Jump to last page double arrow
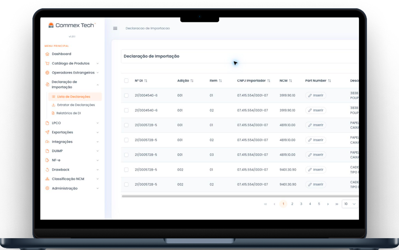This screenshot has height=250, width=399. tap(336, 204)
